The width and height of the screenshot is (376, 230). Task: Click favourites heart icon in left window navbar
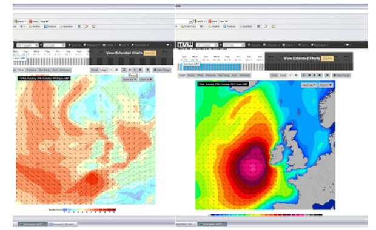click(x=168, y=45)
